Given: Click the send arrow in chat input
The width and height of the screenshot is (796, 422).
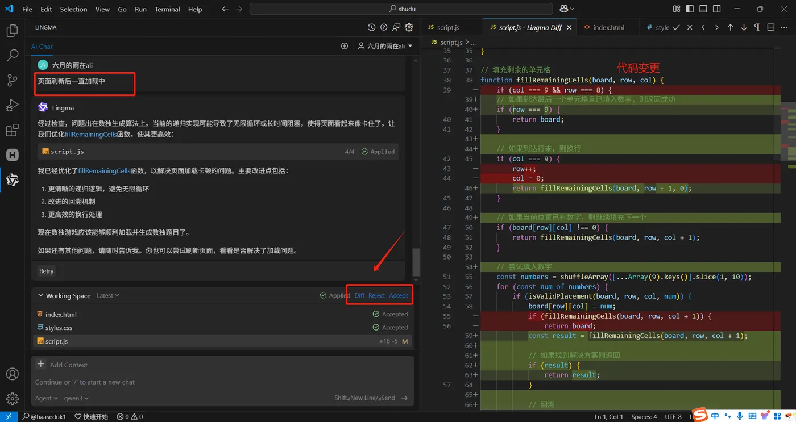Looking at the screenshot, I should click(404, 398).
